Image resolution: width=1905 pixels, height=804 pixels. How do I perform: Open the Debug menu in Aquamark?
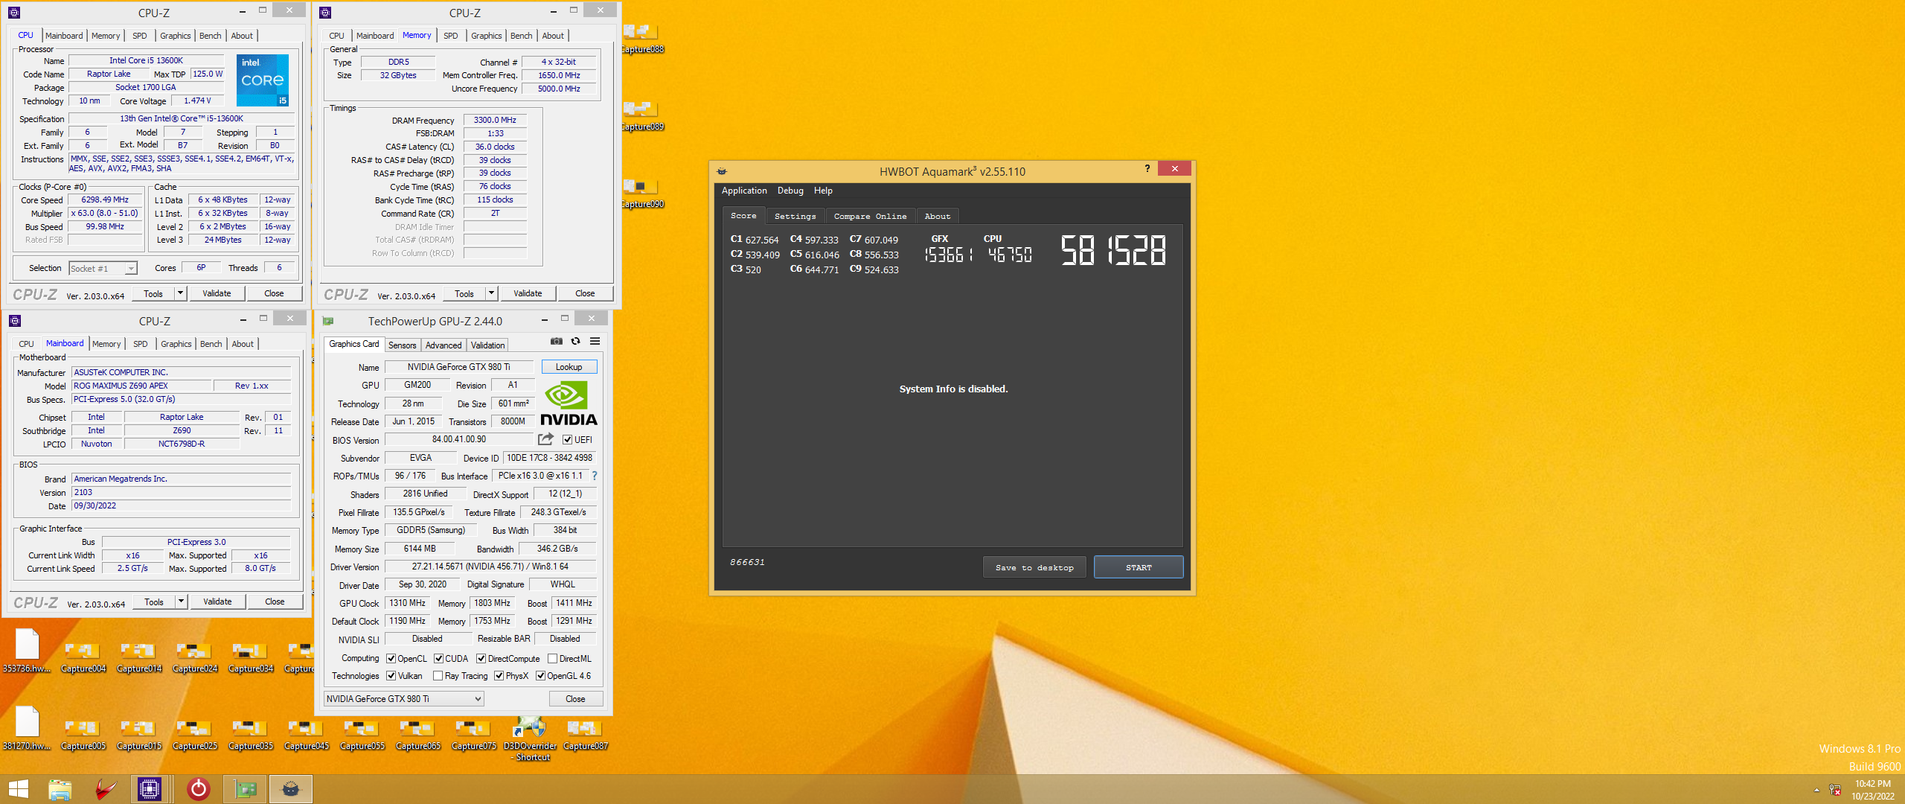(790, 191)
